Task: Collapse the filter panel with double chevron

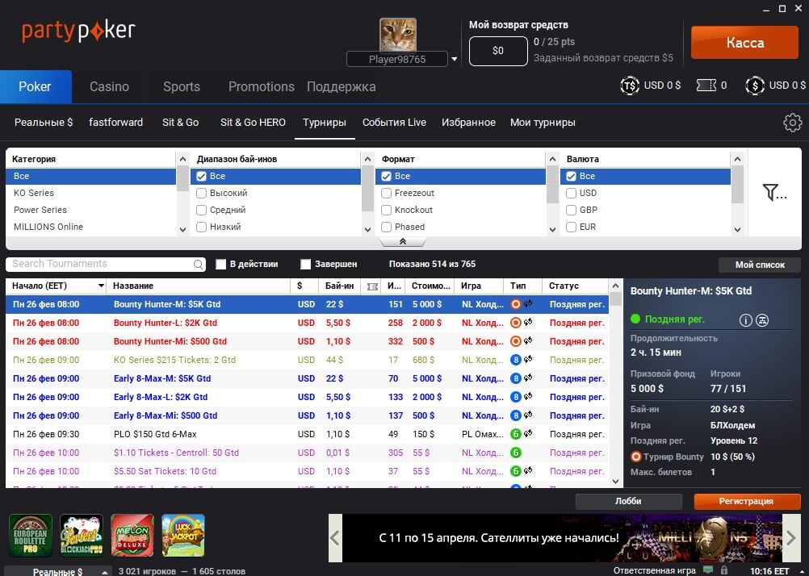Action: coord(402,242)
